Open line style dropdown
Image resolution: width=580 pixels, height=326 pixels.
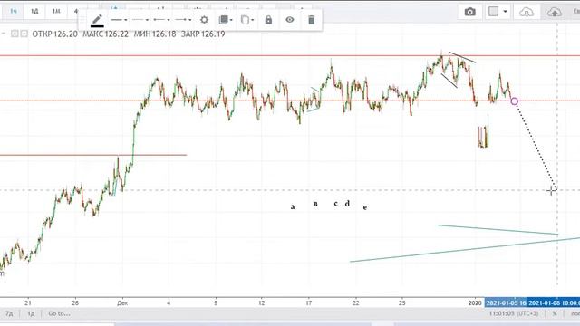(x=140, y=20)
